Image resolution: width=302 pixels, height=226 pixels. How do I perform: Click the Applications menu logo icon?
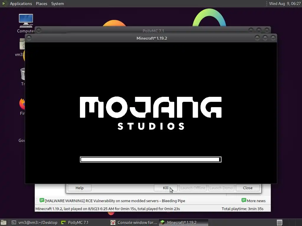click(x=5, y=4)
